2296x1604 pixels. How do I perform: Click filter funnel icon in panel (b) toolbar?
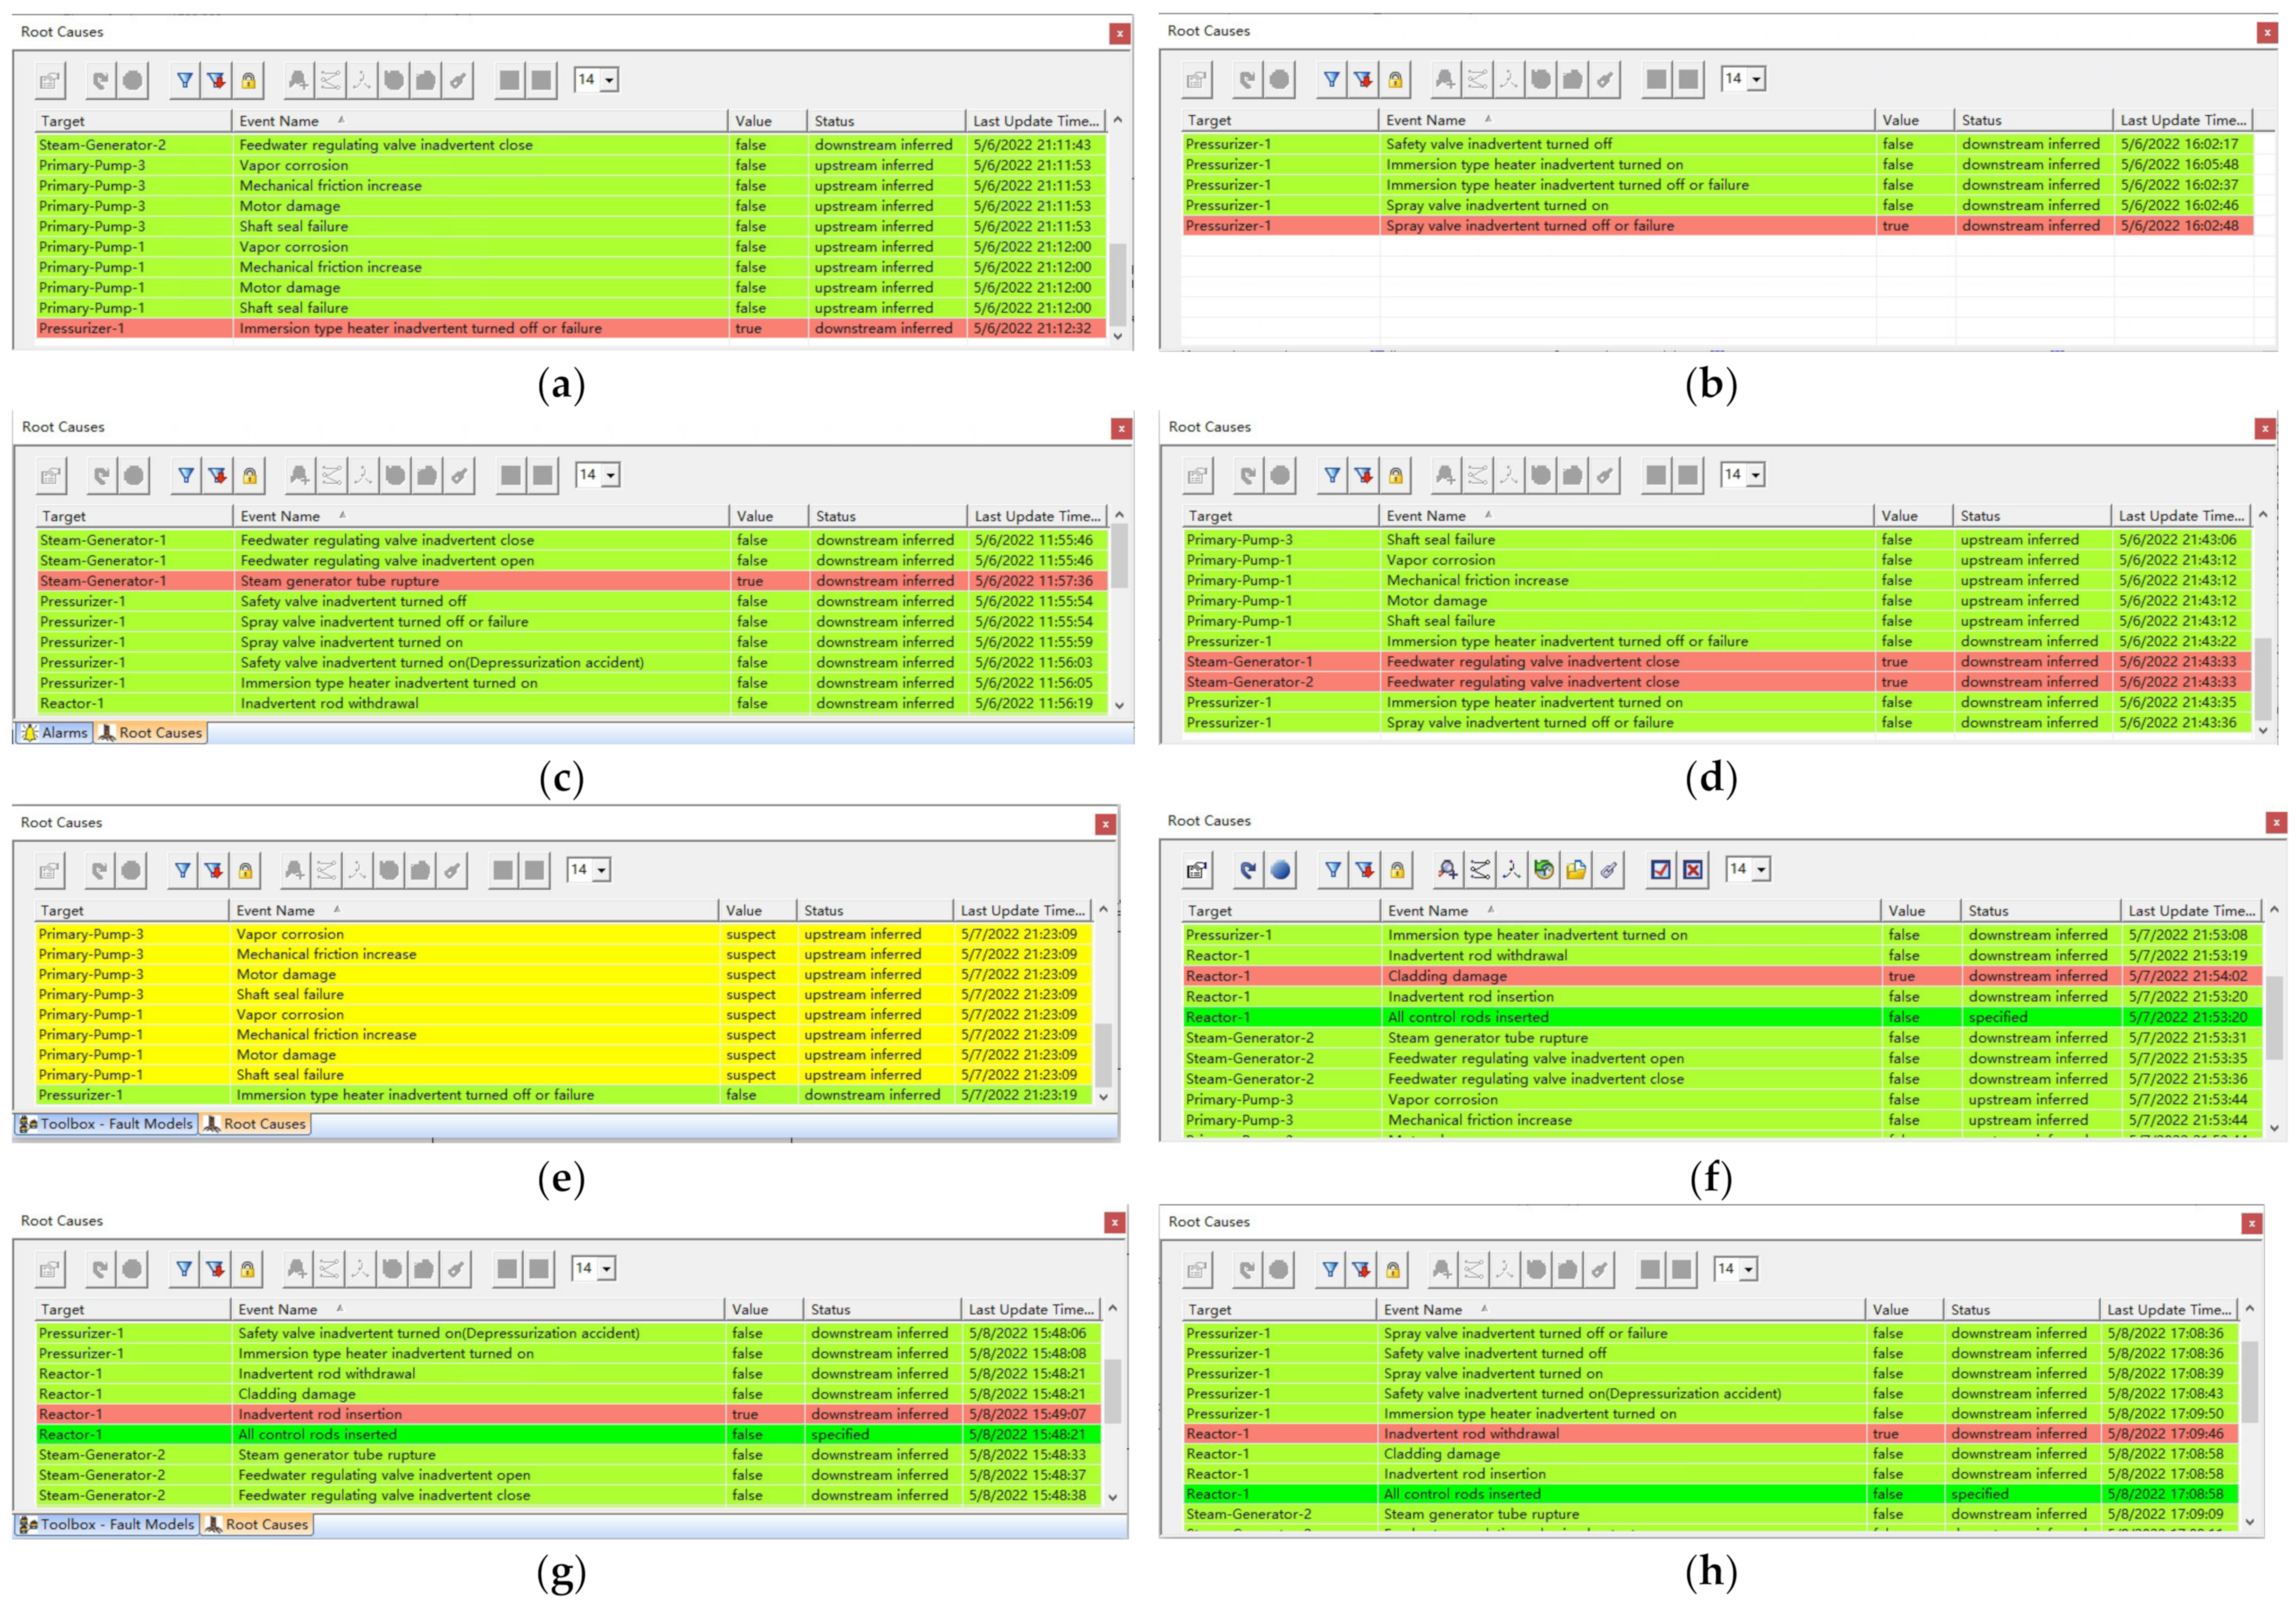point(1331,79)
